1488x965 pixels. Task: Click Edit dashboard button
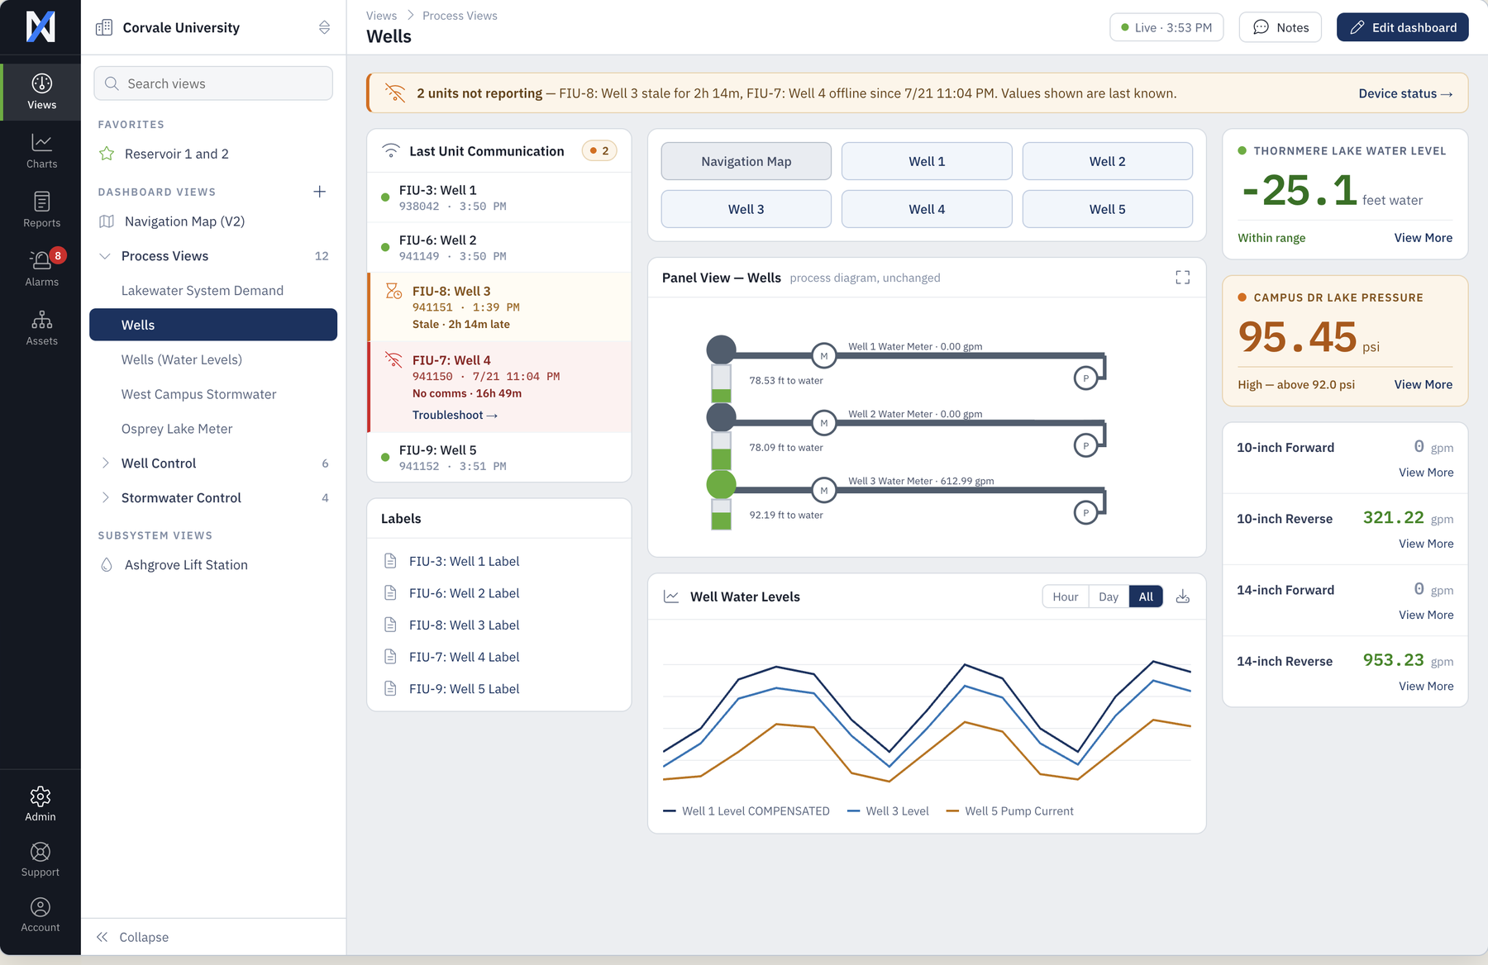click(1402, 27)
